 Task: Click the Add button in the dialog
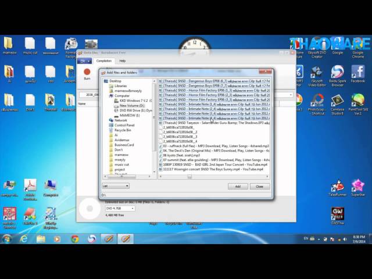click(x=238, y=186)
